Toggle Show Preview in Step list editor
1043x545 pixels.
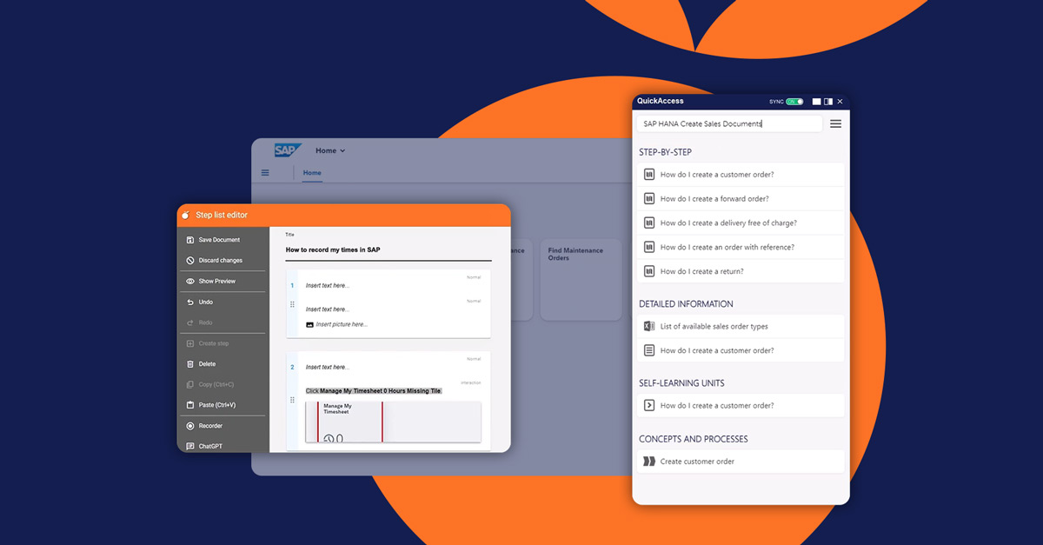(x=191, y=281)
